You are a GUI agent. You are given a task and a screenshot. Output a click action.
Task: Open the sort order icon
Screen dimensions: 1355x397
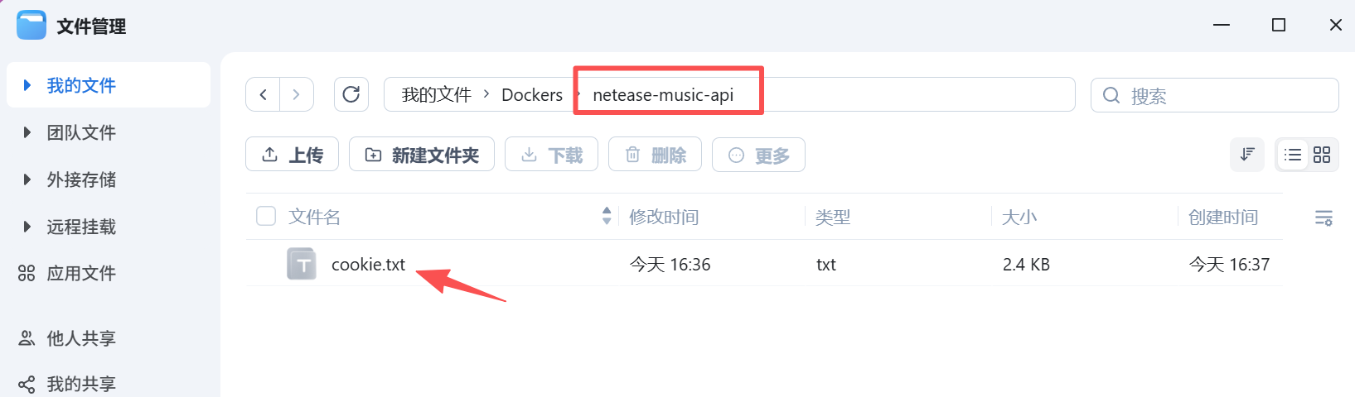click(1247, 155)
